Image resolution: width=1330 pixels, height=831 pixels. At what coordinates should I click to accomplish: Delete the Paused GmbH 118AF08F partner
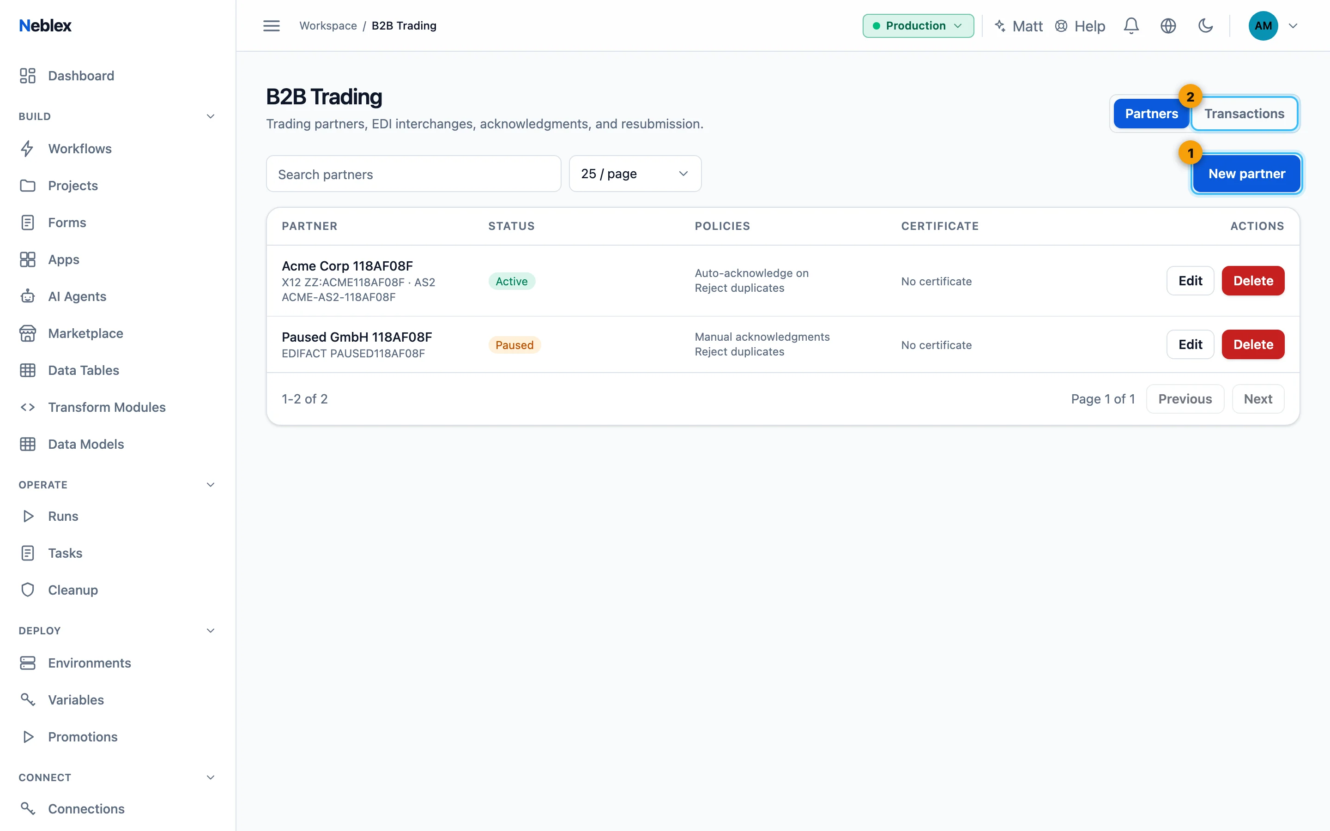coord(1253,344)
